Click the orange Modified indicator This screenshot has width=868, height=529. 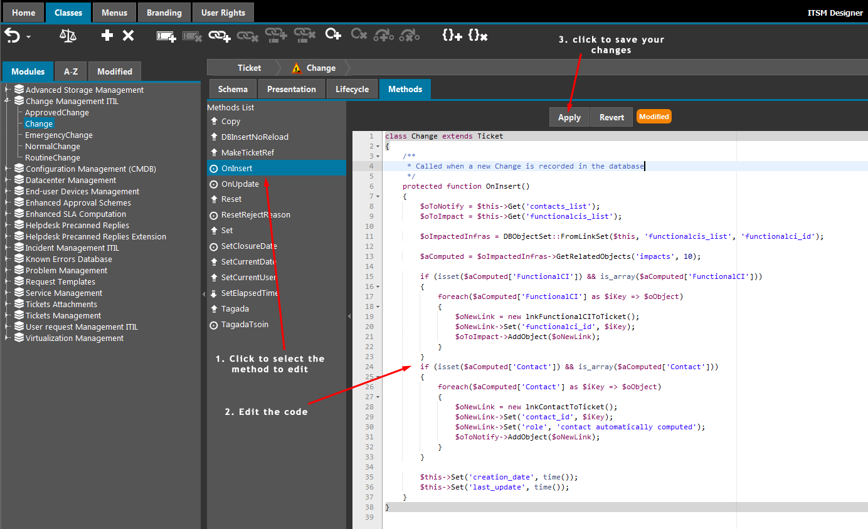[654, 117]
